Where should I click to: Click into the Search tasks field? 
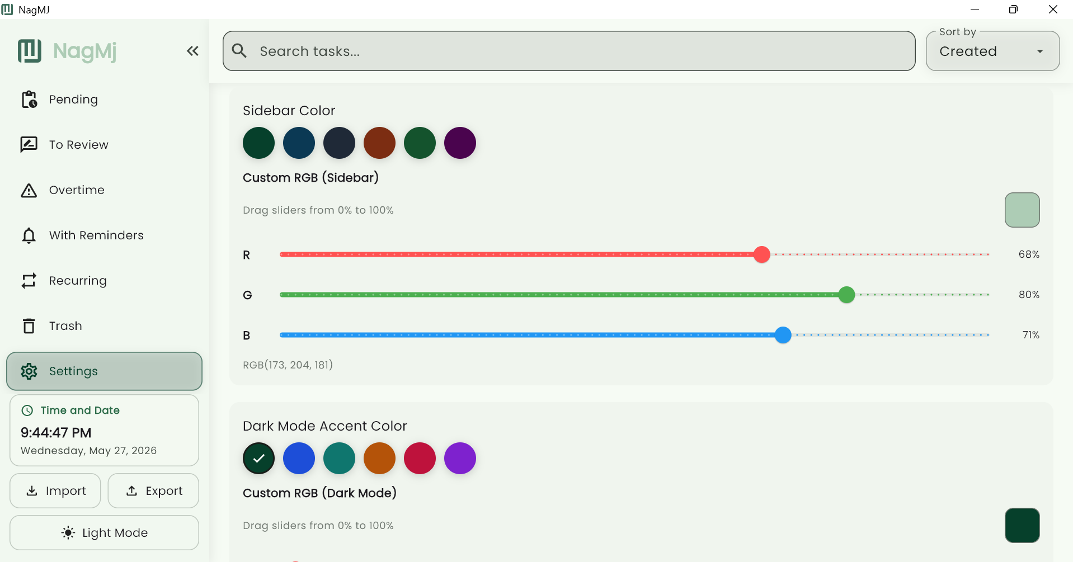click(x=569, y=51)
